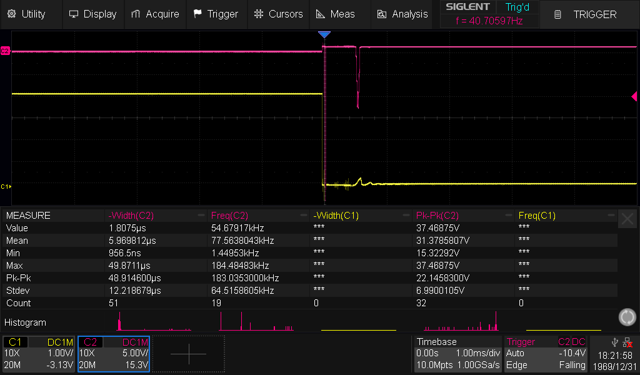Open the Utility menu
The height and width of the screenshot is (375, 640).
pyautogui.click(x=27, y=14)
